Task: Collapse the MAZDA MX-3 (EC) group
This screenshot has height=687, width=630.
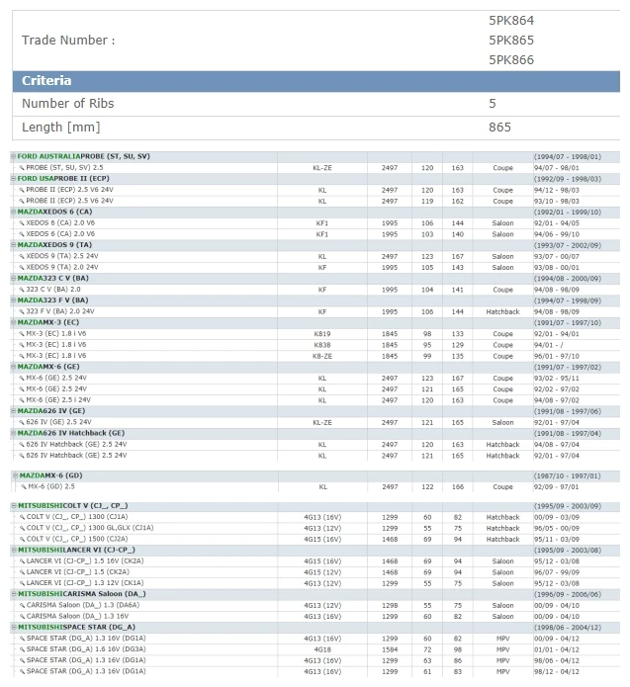Action: pyautogui.click(x=14, y=322)
